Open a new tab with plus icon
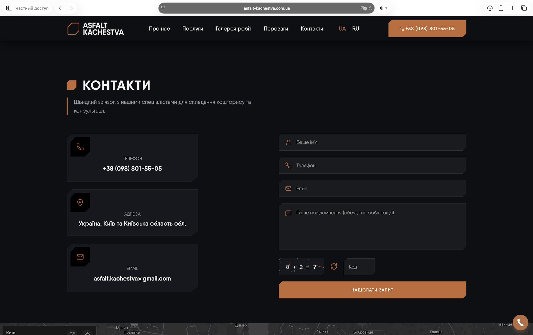This screenshot has height=335, width=533. pyautogui.click(x=512, y=8)
